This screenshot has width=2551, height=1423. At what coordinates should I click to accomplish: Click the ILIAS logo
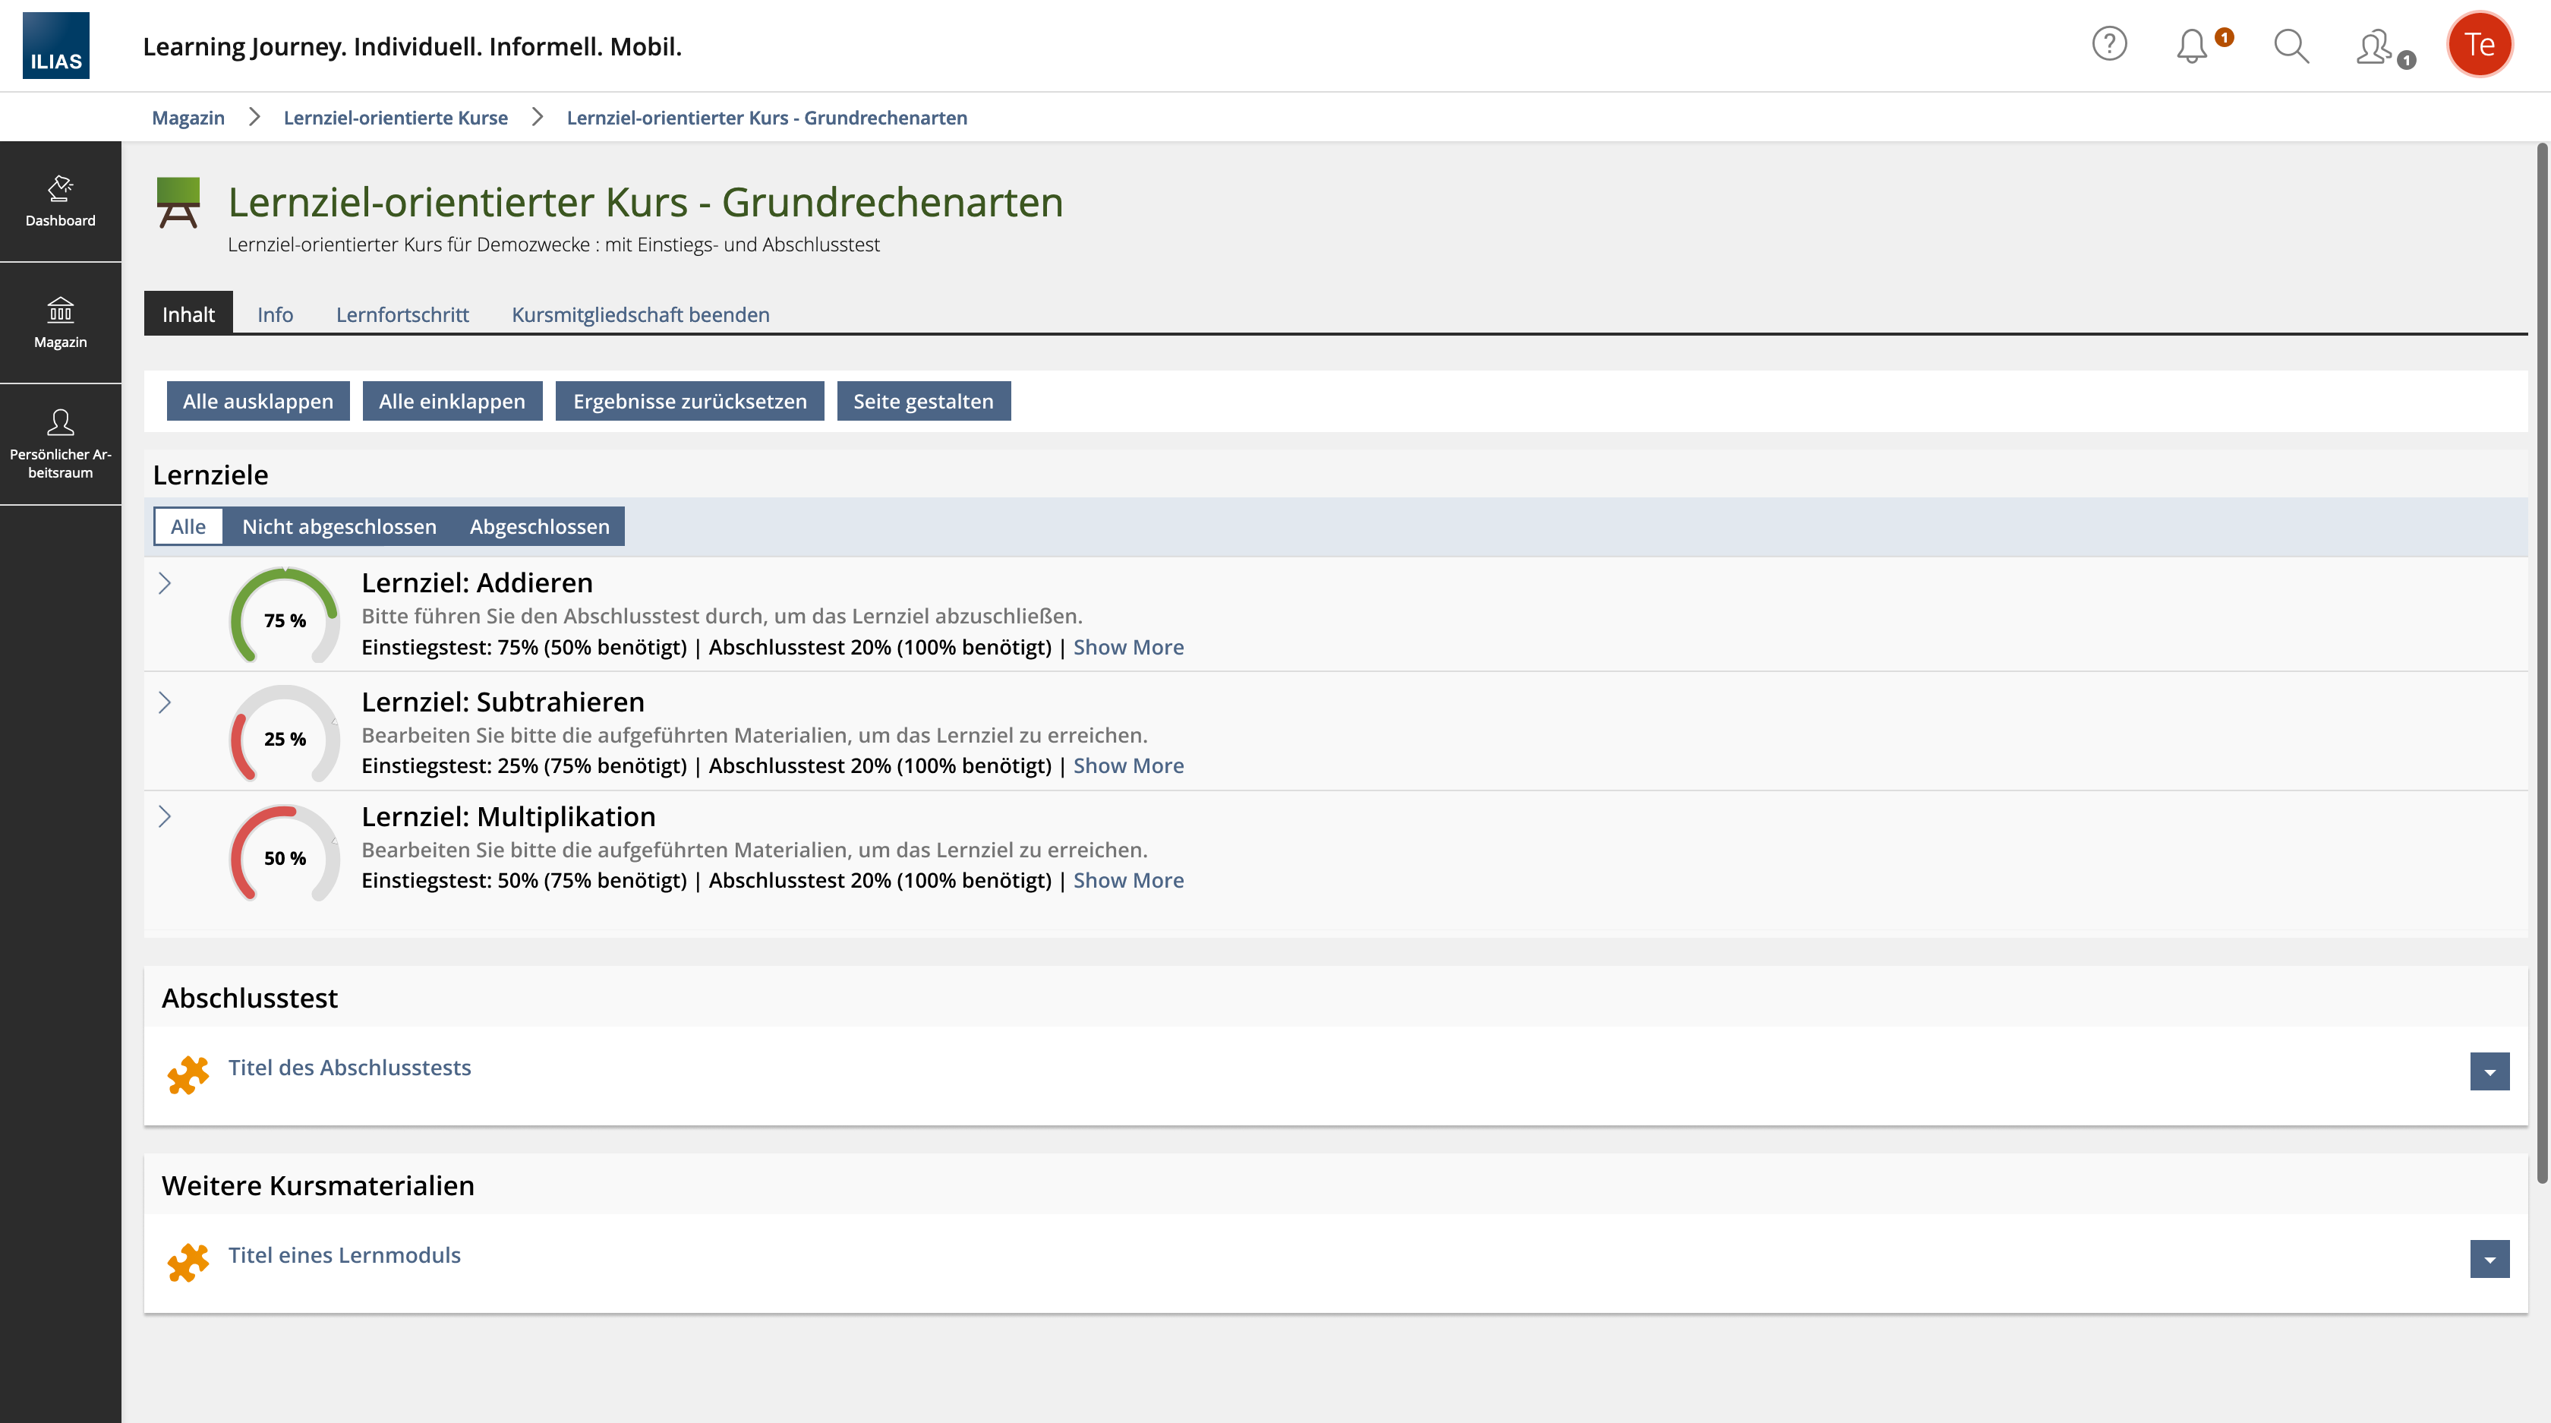(x=55, y=46)
